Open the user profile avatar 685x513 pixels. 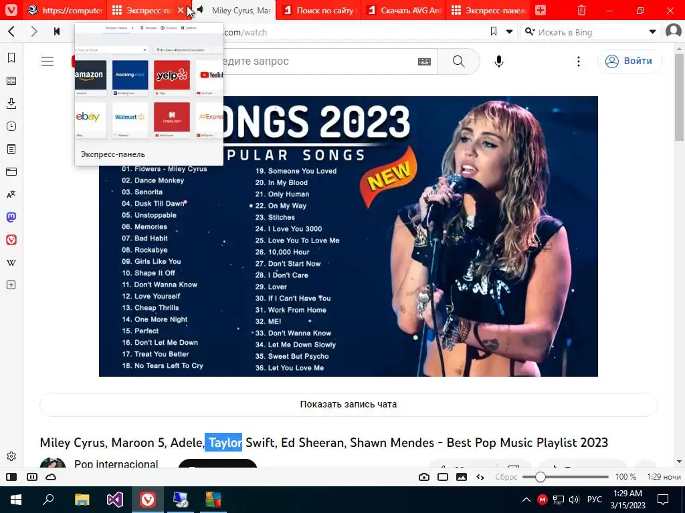tap(673, 31)
